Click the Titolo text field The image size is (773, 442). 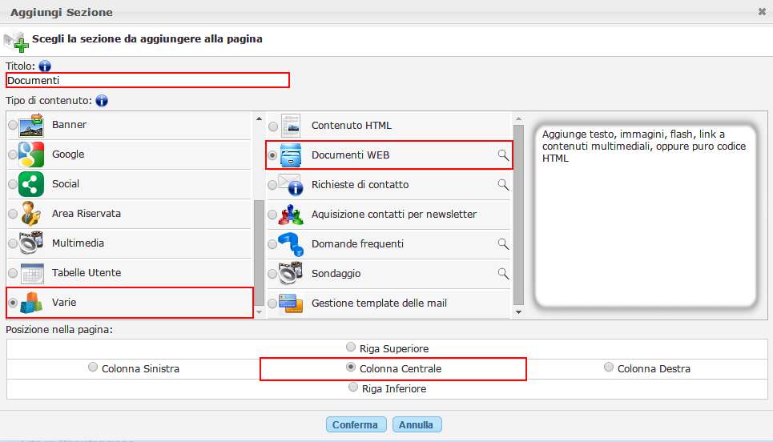147,80
